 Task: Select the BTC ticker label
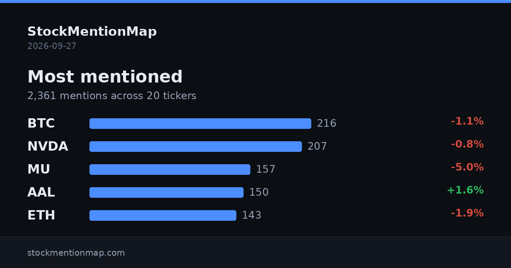pyautogui.click(x=41, y=123)
